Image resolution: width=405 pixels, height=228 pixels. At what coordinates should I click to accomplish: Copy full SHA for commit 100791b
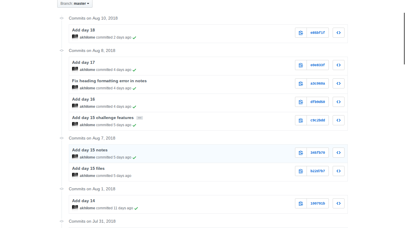pos(301,203)
